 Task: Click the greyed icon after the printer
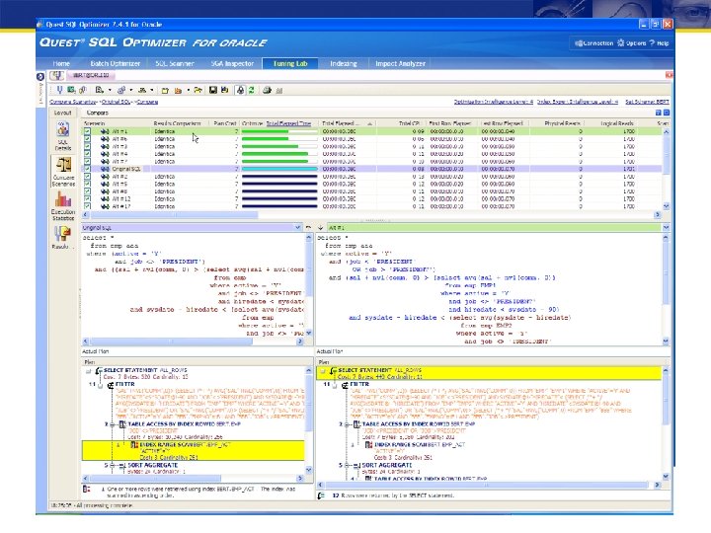(279, 91)
